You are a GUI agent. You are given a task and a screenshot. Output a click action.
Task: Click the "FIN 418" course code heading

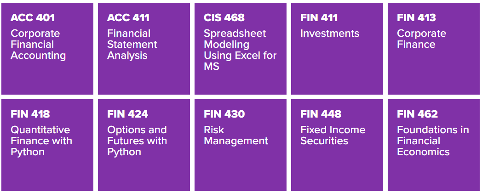click(x=30, y=114)
